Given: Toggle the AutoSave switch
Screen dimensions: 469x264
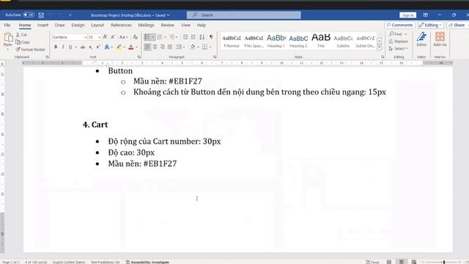Looking at the screenshot, I should click(29, 15).
